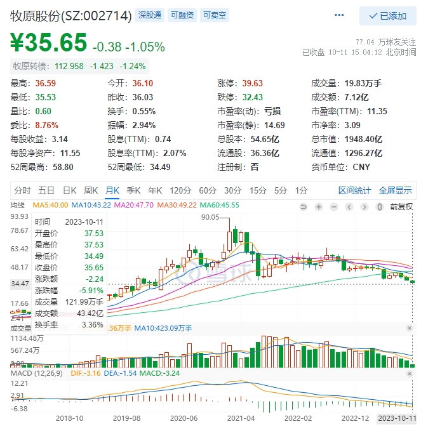Click 全屏显示 fullscreen link

395,190
